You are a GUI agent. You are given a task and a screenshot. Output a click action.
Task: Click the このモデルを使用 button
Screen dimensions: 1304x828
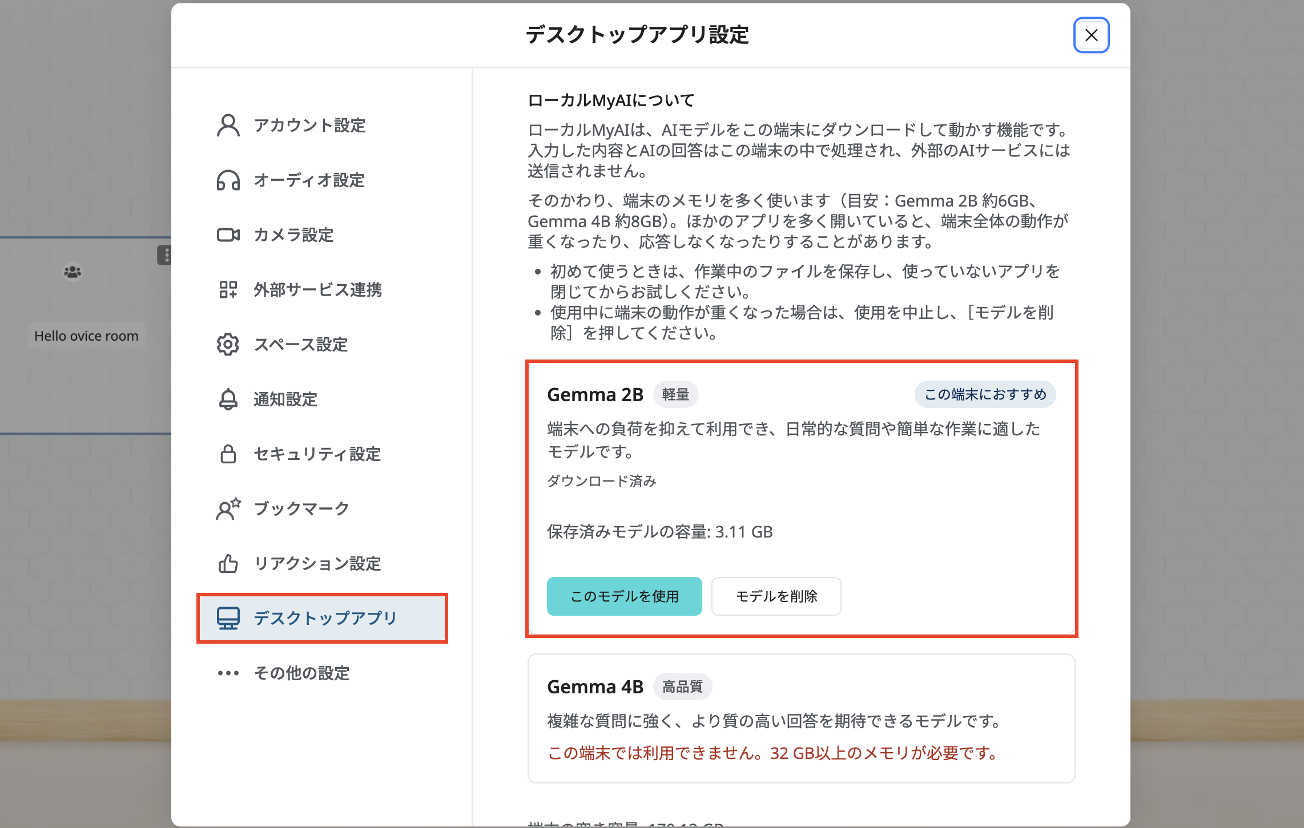pyautogui.click(x=625, y=596)
